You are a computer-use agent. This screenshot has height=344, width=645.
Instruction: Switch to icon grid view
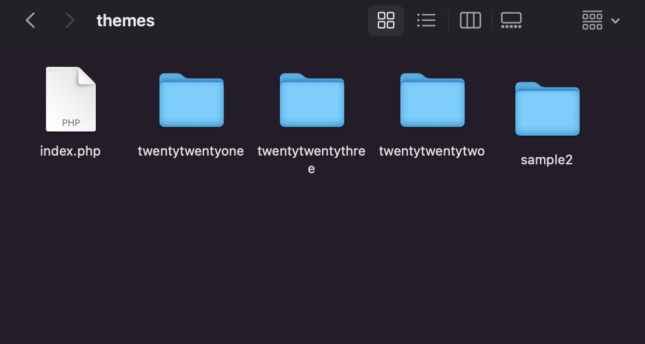point(386,20)
